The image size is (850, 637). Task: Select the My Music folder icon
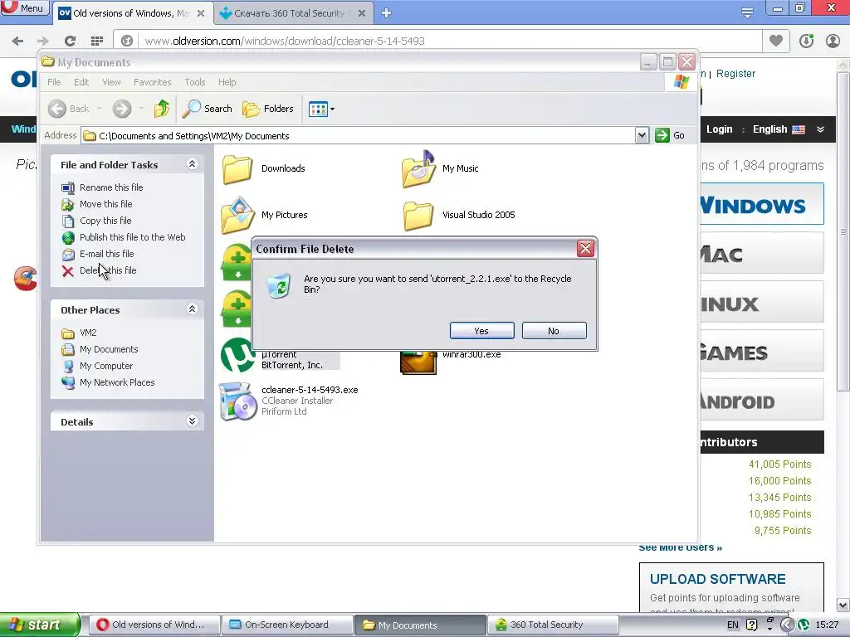click(x=418, y=168)
